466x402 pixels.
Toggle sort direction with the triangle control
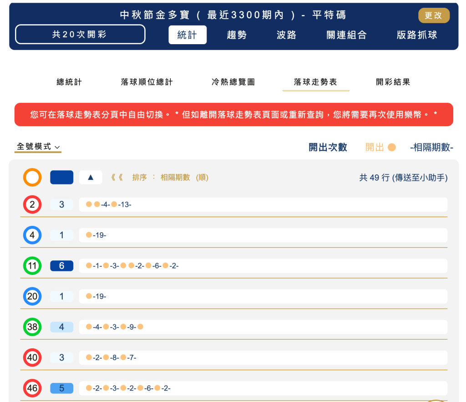(x=90, y=177)
